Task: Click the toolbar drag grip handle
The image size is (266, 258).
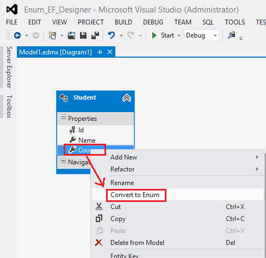Action: 8,35
